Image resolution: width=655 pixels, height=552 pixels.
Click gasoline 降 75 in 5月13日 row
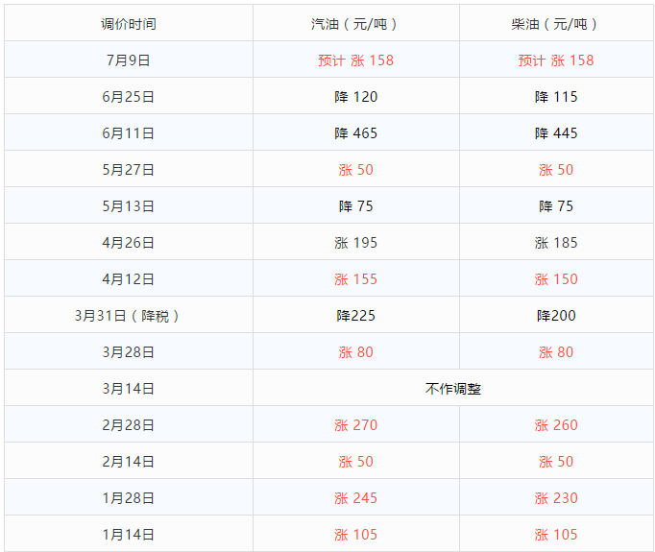[x=355, y=206]
